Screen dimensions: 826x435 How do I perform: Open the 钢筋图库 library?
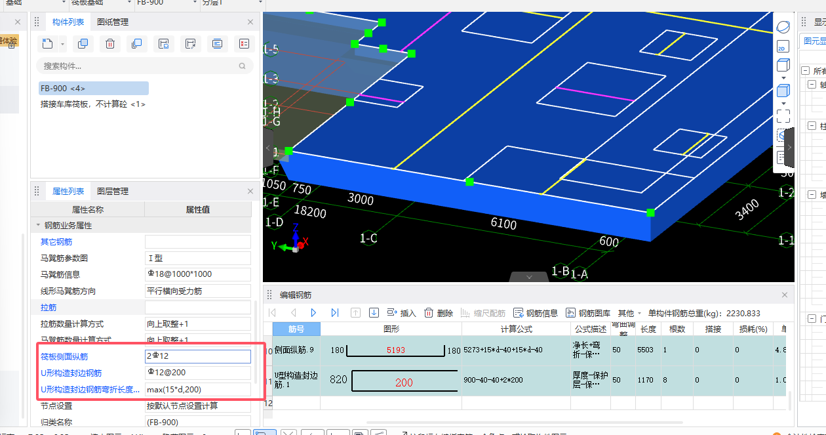588,313
